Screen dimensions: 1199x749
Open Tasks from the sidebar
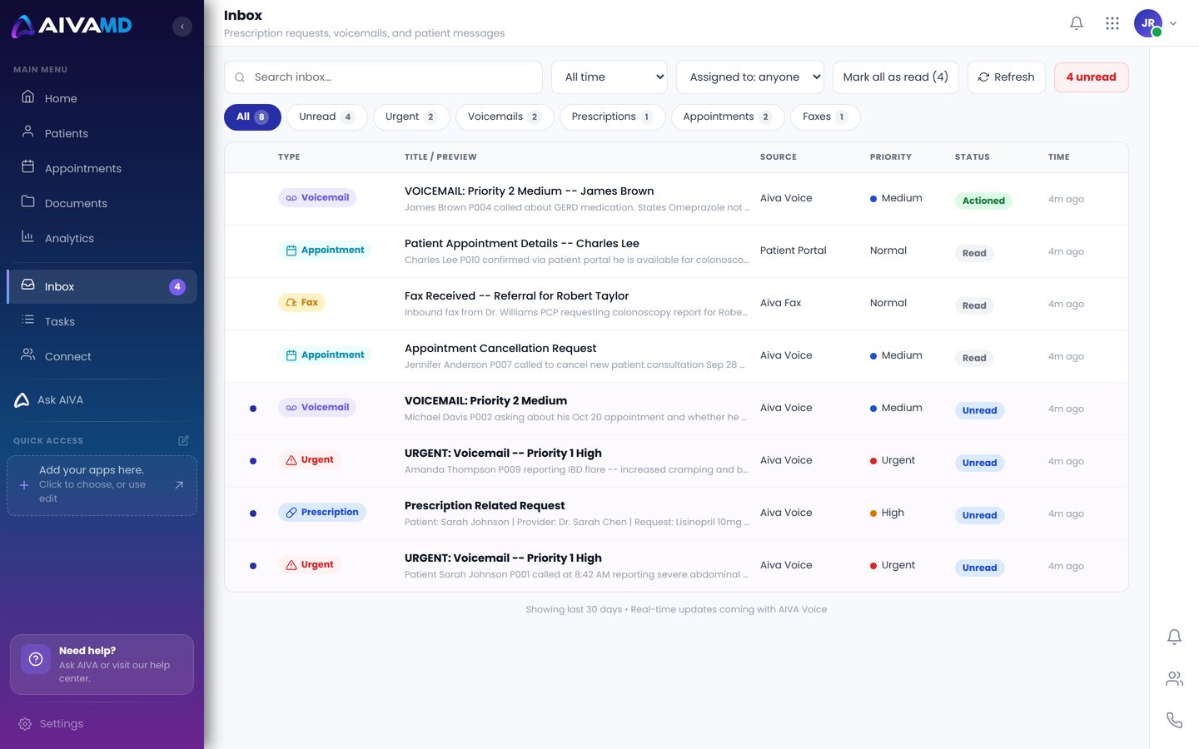[x=102, y=321]
